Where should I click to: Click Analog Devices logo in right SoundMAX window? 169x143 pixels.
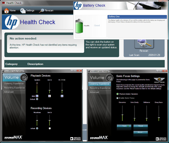click(161, 139)
